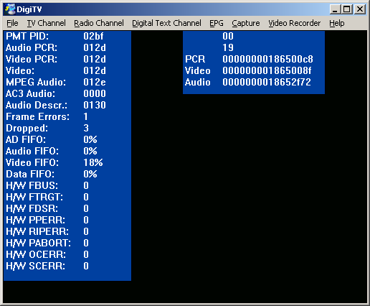Viewport: 370px width, 306px height.
Task: Click the Audio Descr. value 0130
Action: (95, 105)
